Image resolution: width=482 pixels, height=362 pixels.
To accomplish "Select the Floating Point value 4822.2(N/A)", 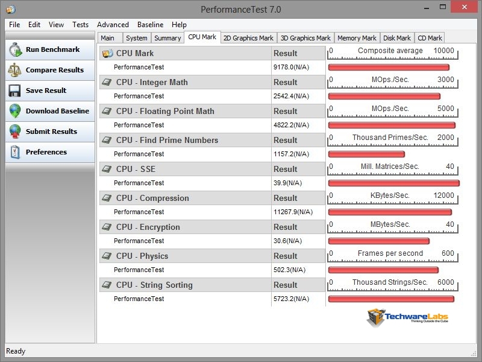I will click(x=292, y=125).
